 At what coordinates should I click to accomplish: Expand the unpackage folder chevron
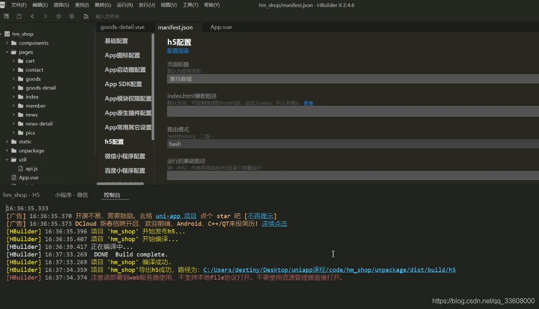point(7,151)
